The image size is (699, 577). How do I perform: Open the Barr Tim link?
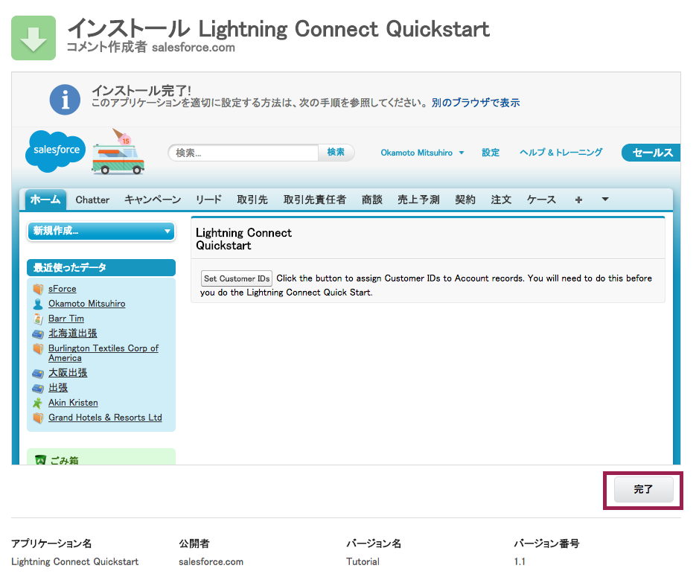pyautogui.click(x=66, y=319)
